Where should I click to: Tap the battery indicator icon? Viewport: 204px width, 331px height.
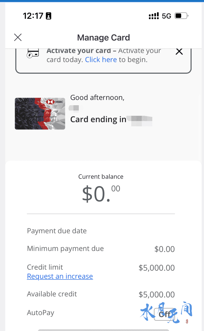coord(182,16)
